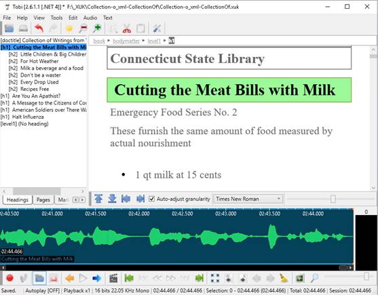Screen dimensions: 378x295
Task: Click the green waveform settings icon
Action: [300, 278]
